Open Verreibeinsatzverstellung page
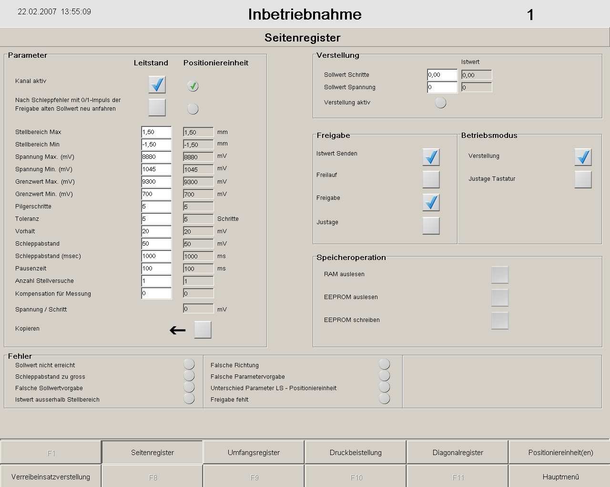The height and width of the screenshot is (487, 610). pos(51,477)
